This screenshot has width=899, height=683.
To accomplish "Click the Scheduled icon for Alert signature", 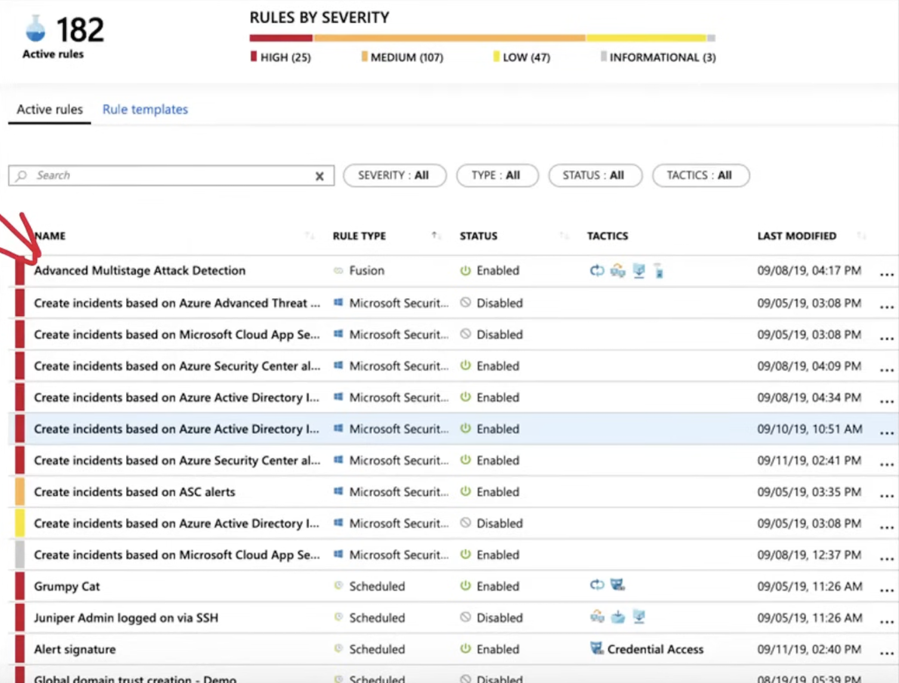I will pos(338,649).
